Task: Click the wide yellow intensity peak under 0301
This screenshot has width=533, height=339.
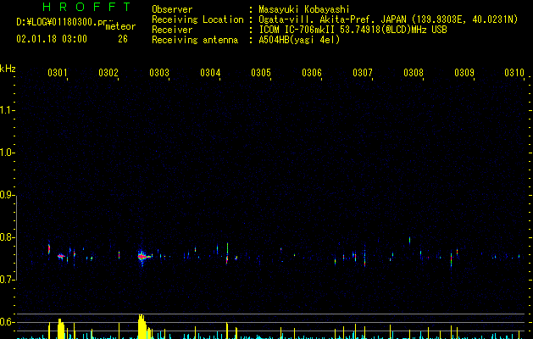Action: (x=60, y=329)
